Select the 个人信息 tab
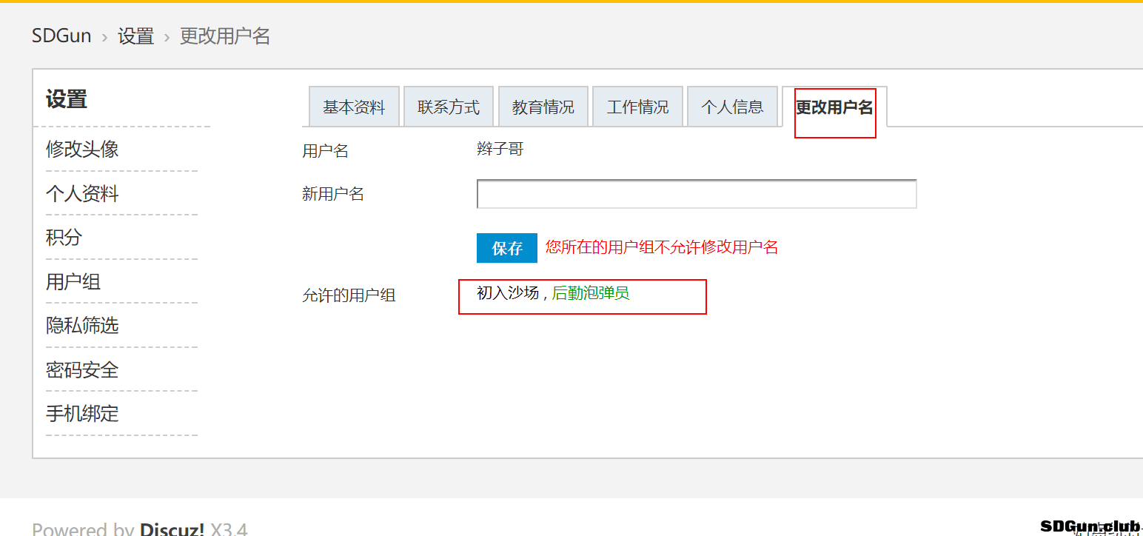Screen dimensions: 1143x536 (733, 107)
